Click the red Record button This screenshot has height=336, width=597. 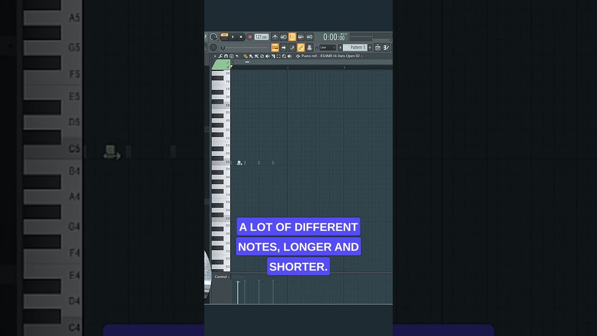click(x=250, y=37)
